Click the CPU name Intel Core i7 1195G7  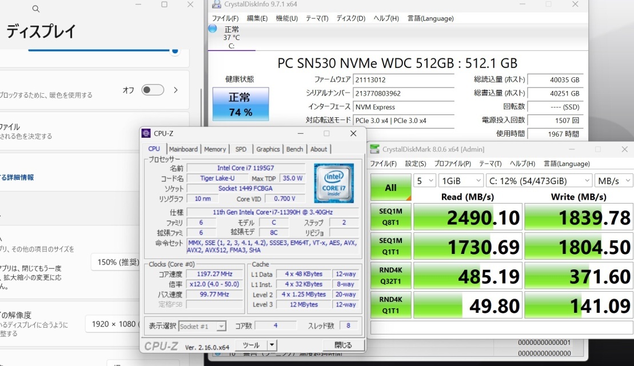[245, 168]
